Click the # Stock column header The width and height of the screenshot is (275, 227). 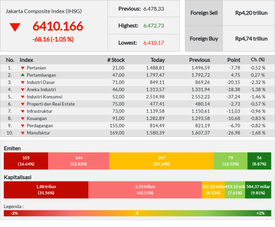coord(116,60)
